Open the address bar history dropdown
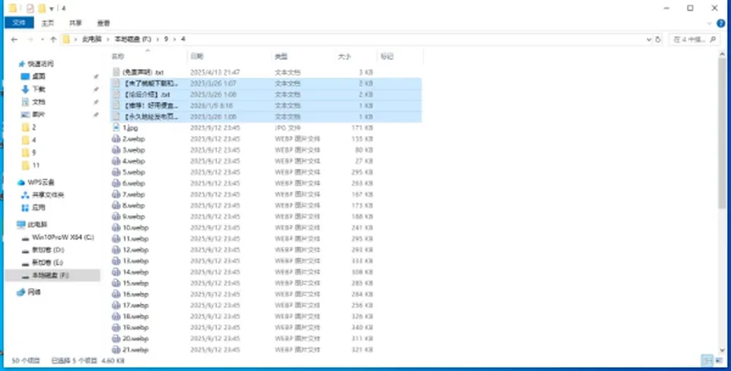 pos(649,40)
